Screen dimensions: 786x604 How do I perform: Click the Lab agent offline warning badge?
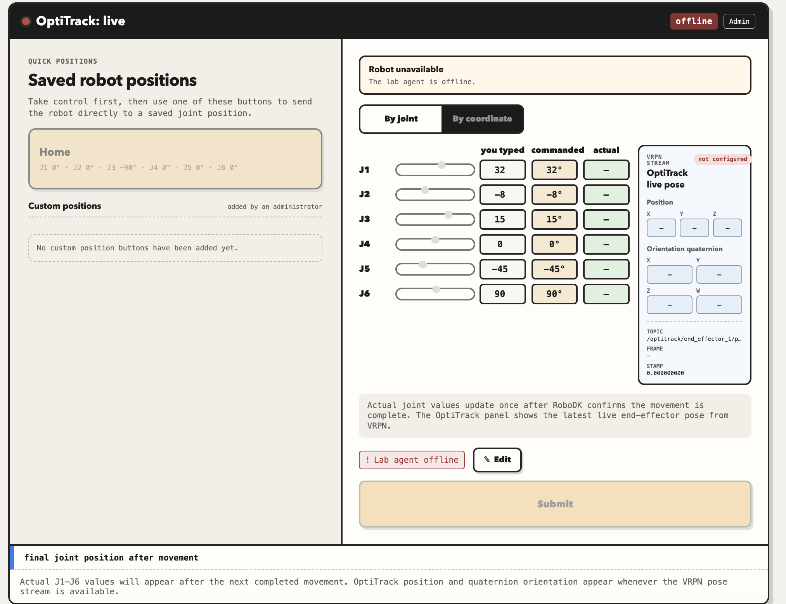(412, 460)
